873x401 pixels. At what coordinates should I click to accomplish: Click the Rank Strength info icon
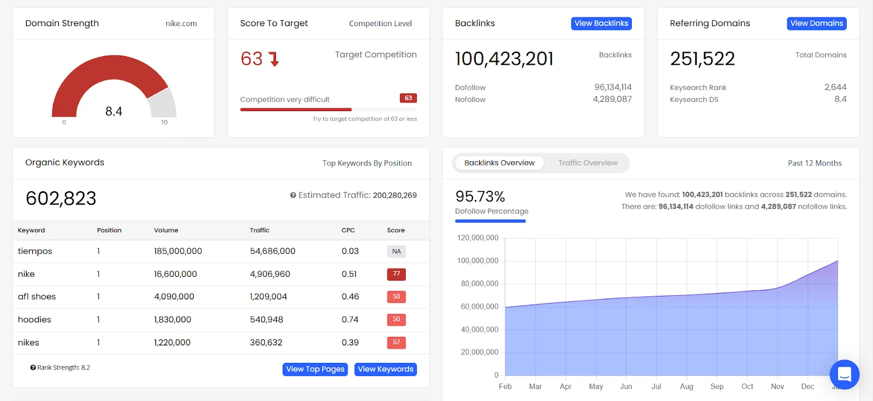[x=33, y=368]
